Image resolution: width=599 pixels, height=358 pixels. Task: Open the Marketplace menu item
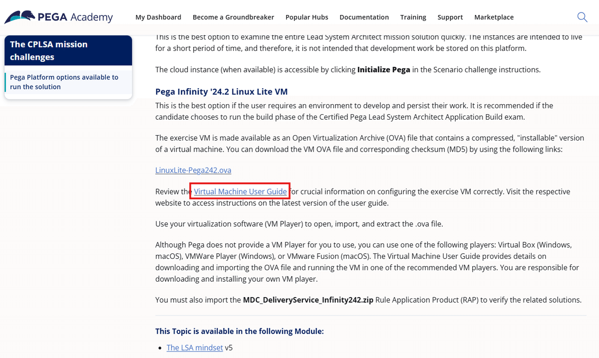point(494,17)
